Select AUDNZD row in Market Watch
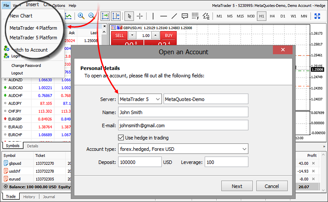This screenshot has height=202, width=328. pyautogui.click(x=36, y=80)
